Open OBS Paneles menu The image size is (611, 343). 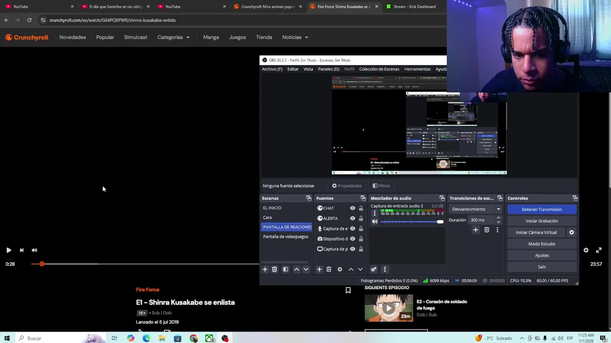[328, 69]
